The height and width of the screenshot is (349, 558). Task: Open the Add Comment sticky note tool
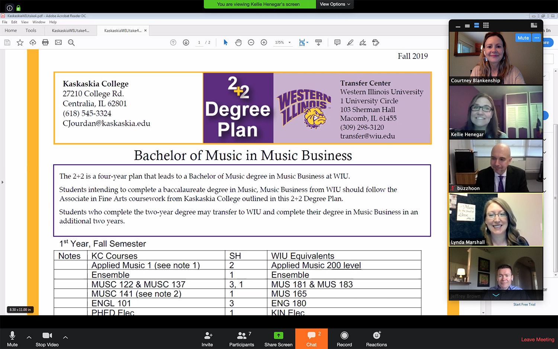(337, 42)
